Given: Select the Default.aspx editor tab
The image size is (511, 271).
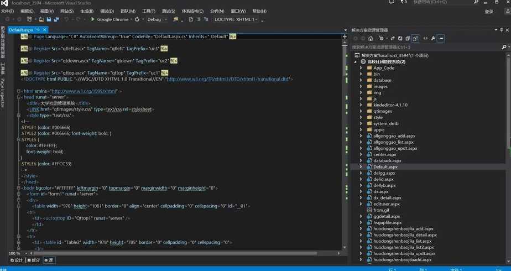Looking at the screenshot, I should 21,30.
